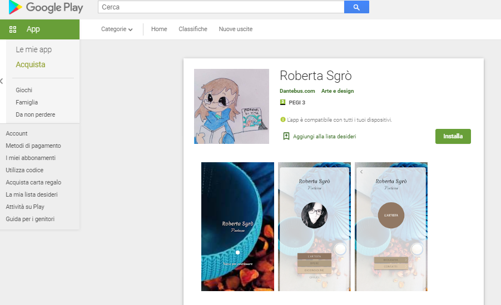
Task: View the third screenshot showing L'Artista
Action: [391, 227]
